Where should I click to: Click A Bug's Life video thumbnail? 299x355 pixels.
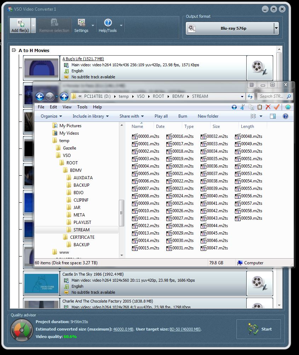pyautogui.click(x=41, y=68)
